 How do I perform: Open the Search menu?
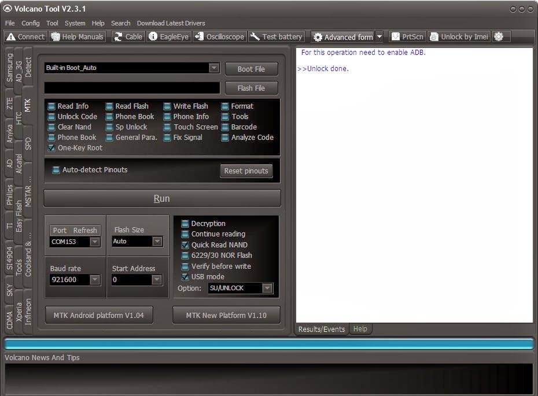[x=120, y=23]
